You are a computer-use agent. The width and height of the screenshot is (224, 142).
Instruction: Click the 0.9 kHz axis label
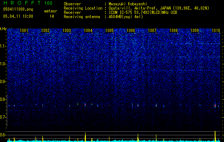point(3,82)
